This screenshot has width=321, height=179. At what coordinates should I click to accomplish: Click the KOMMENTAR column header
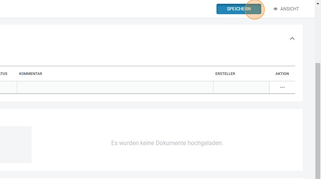pos(31,73)
